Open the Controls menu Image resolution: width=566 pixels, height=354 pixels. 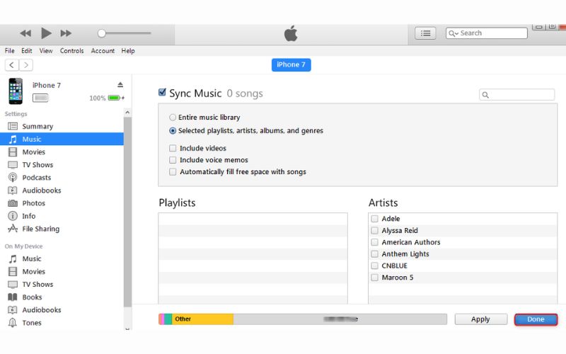(71, 50)
